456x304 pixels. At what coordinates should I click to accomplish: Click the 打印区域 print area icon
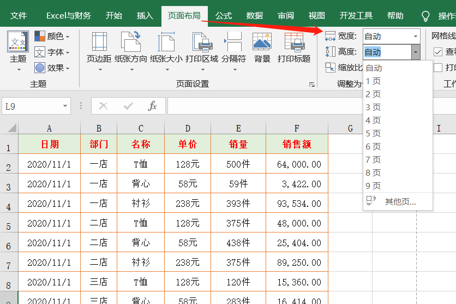[202, 42]
